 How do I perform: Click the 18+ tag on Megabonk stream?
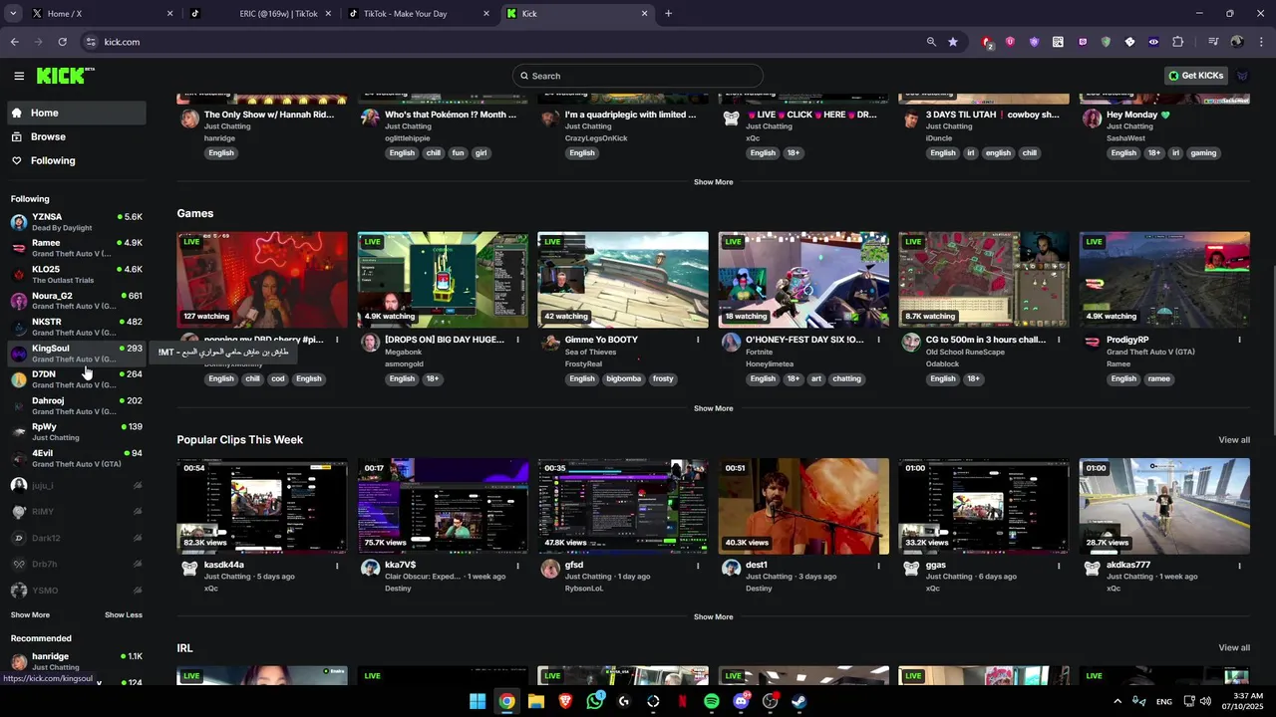433,378
